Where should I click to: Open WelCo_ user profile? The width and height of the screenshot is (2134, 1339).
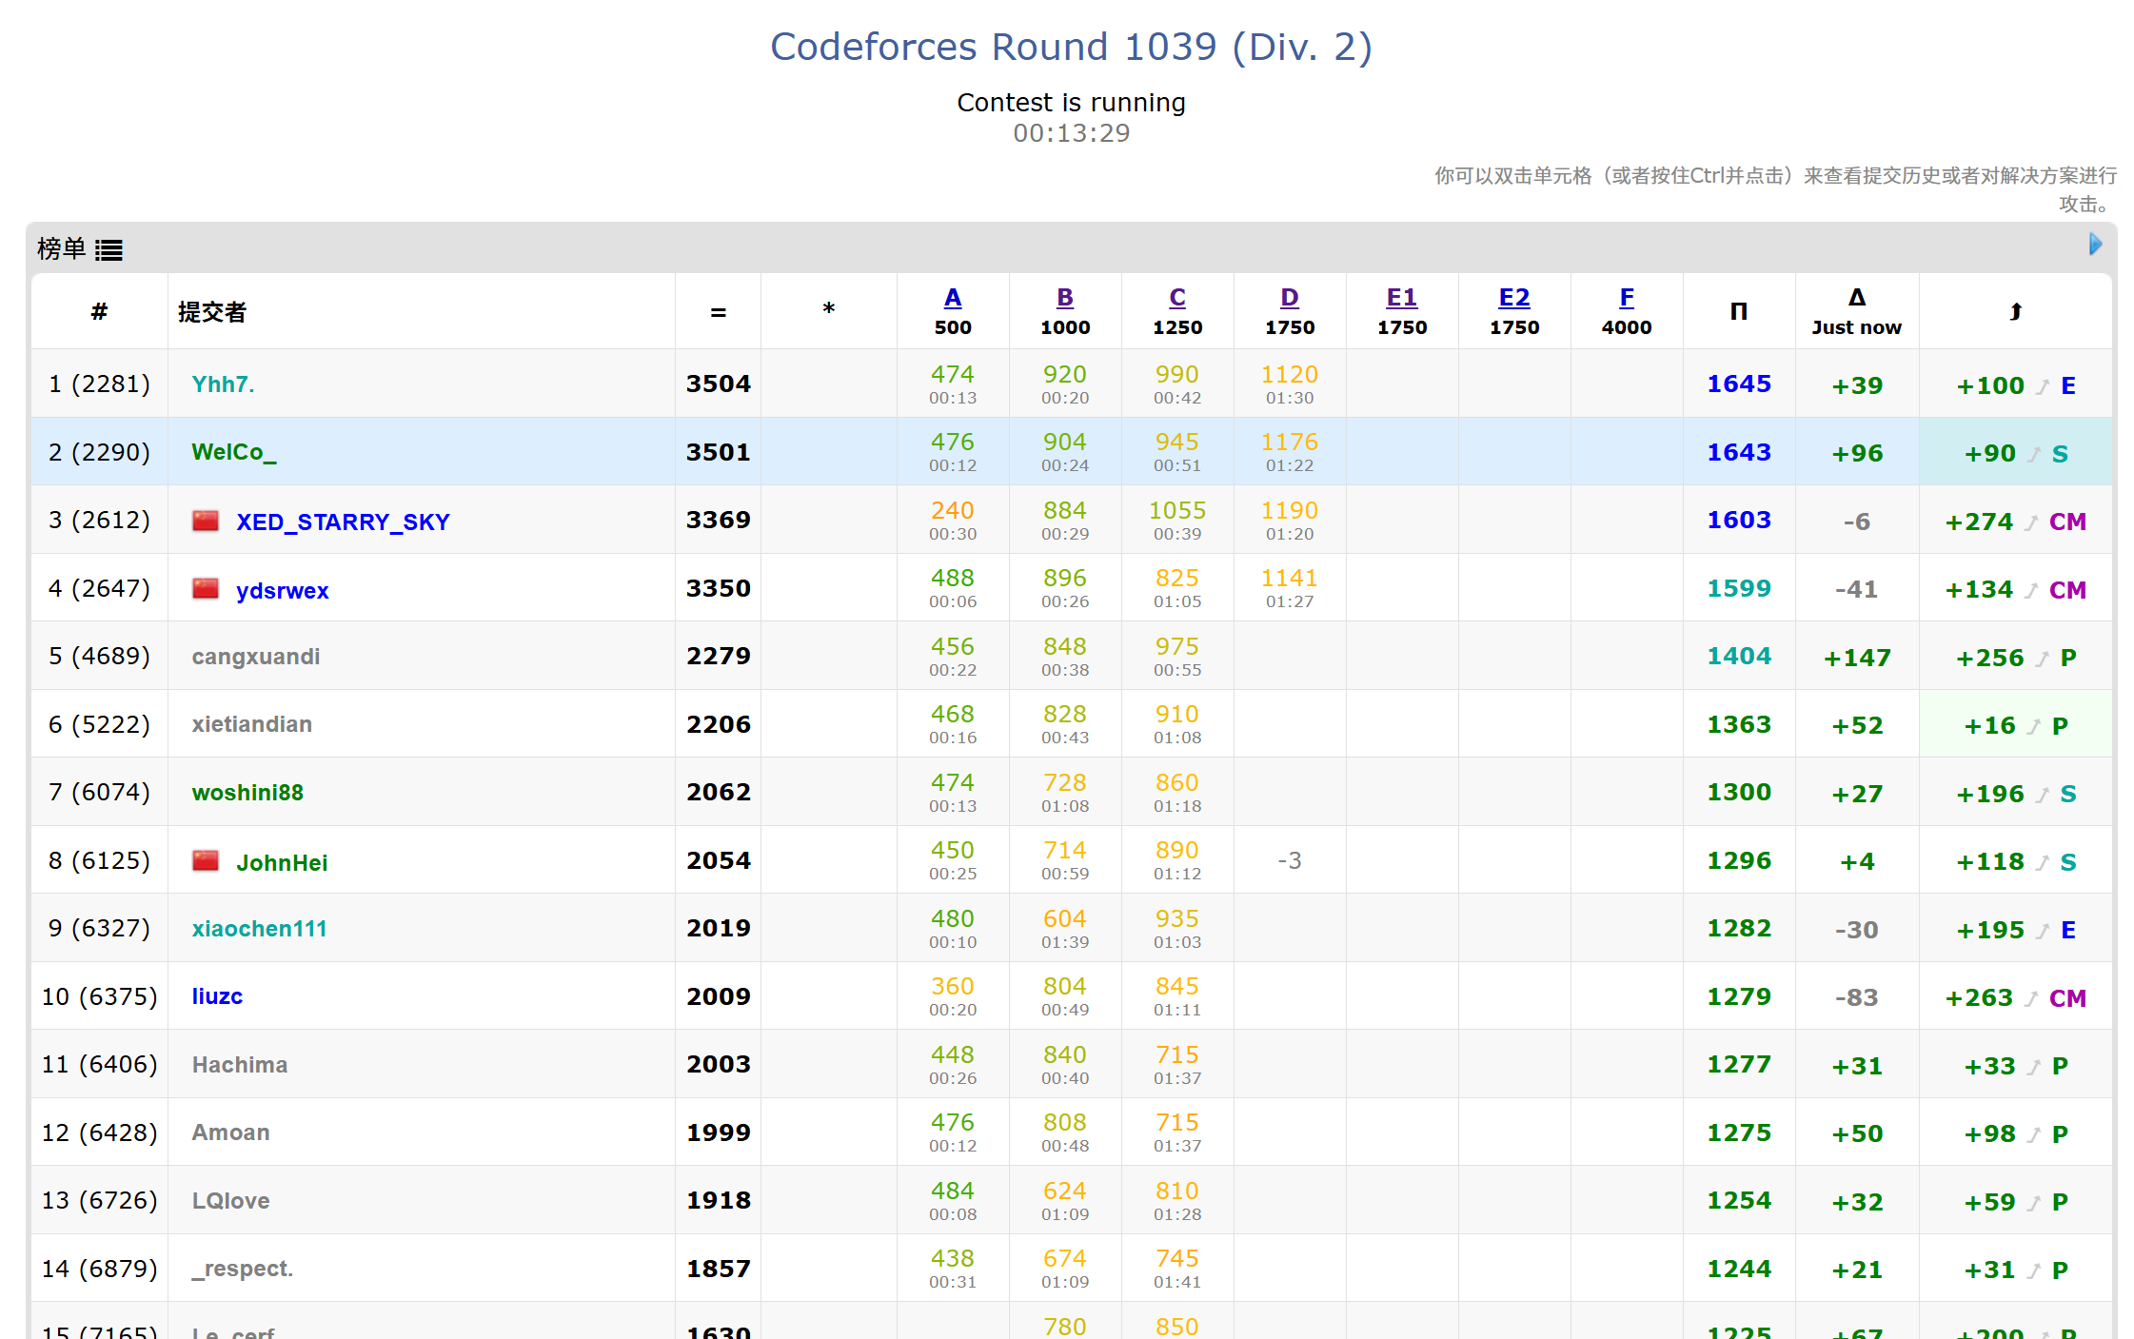(233, 452)
